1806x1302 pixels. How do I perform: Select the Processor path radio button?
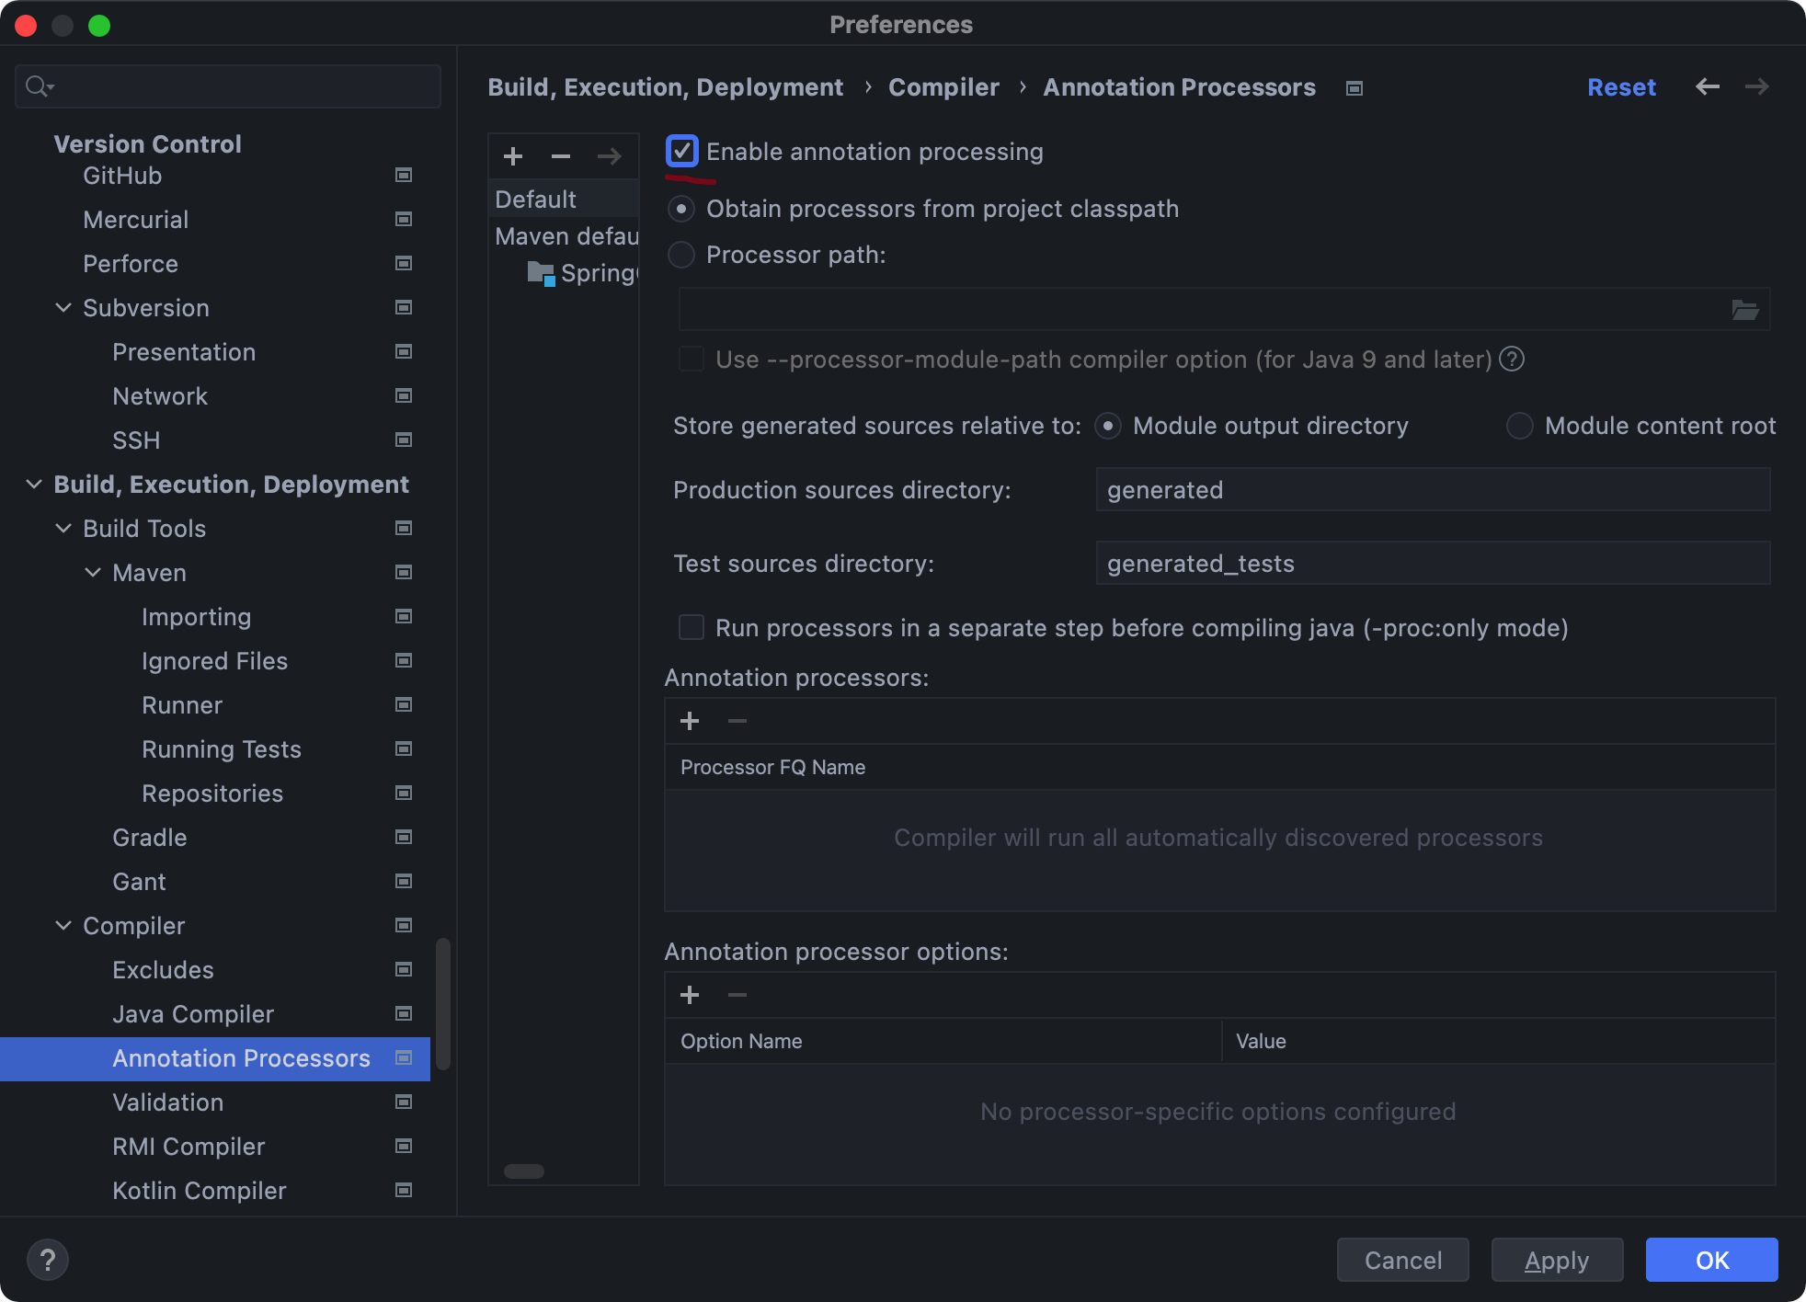click(681, 255)
